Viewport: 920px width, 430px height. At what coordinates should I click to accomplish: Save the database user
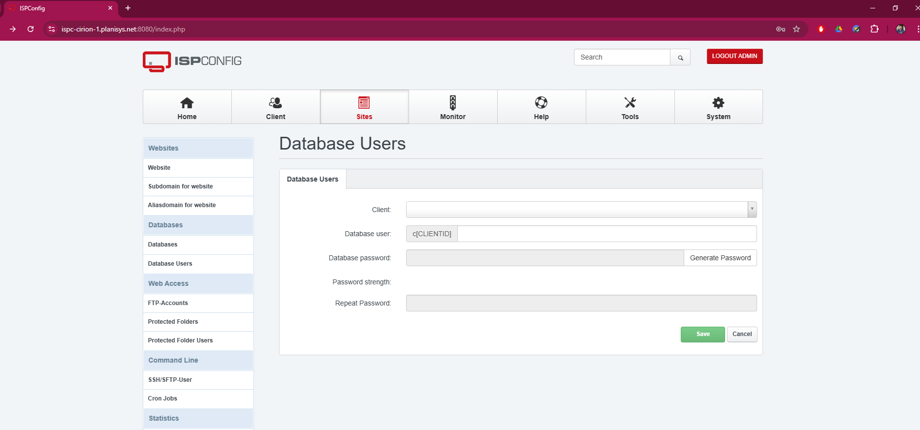[x=703, y=334]
